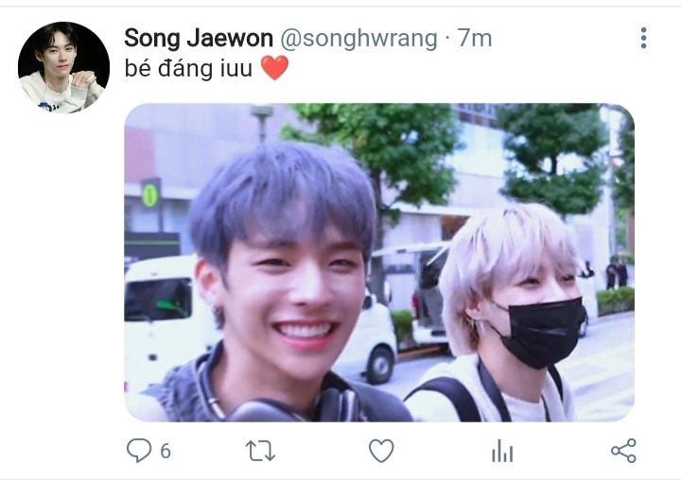Like the tweet with the heart icon
This screenshot has width=681, height=480.
point(381,451)
